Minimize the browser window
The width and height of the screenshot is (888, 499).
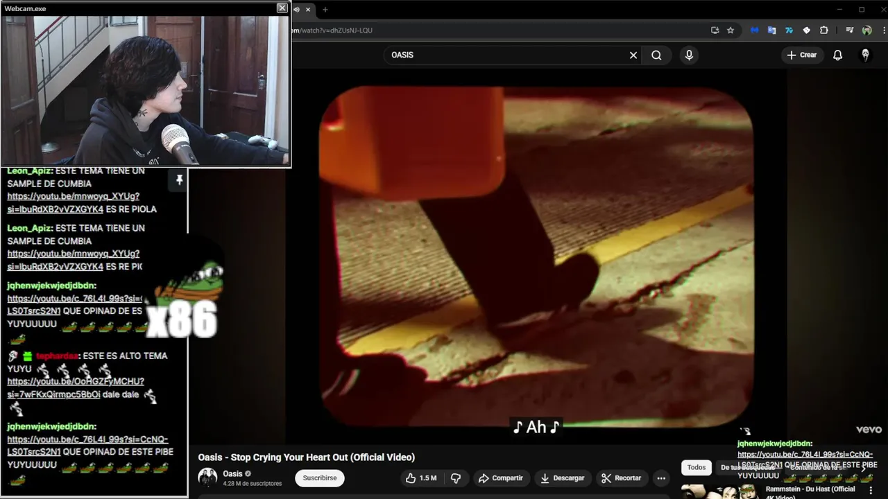839,9
